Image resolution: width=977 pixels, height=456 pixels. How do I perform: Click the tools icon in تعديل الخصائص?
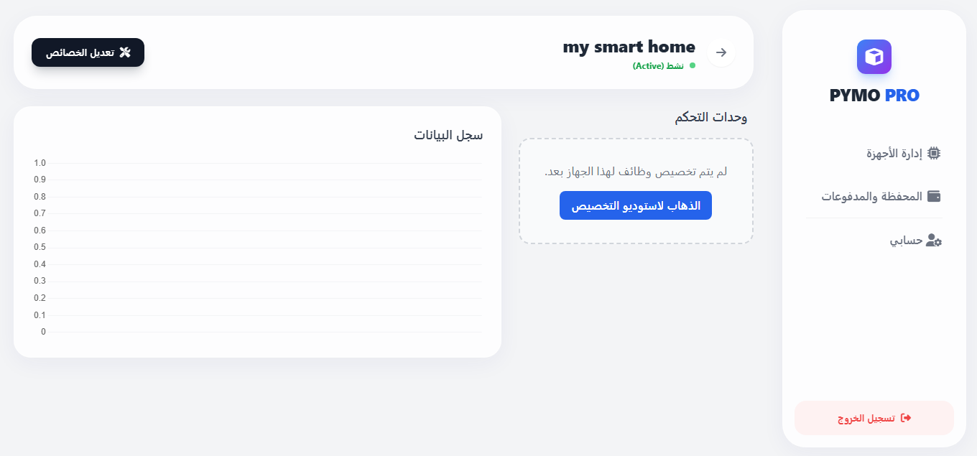pos(125,52)
